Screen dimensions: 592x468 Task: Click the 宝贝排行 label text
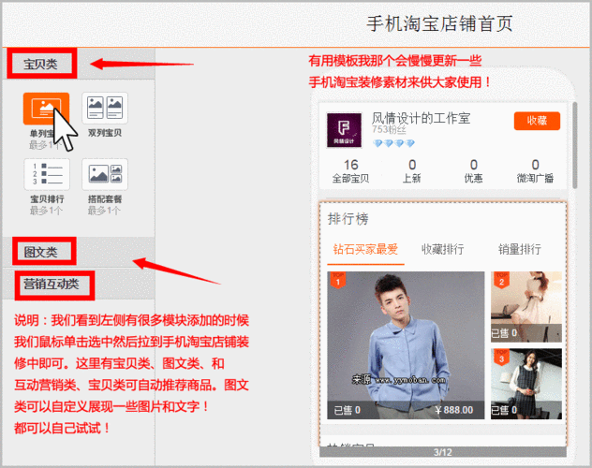(47, 198)
